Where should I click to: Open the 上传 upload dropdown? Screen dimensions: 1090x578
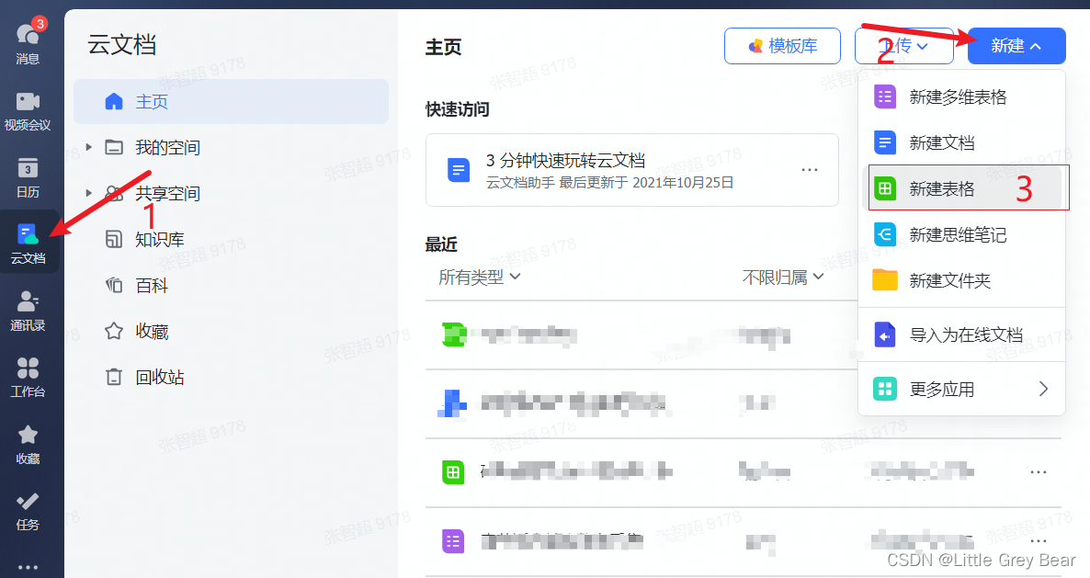pyautogui.click(x=903, y=46)
